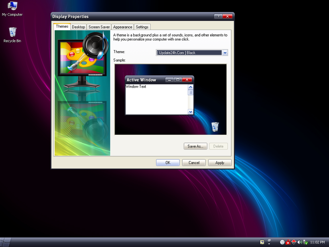This screenshot has width=329, height=247.
Task: Click the Display Properties help question button
Action: pyautogui.click(x=218, y=16)
